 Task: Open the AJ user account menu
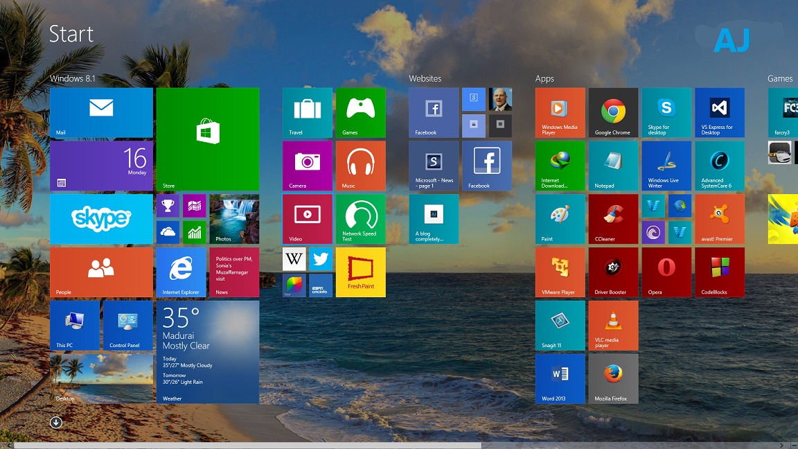731,40
